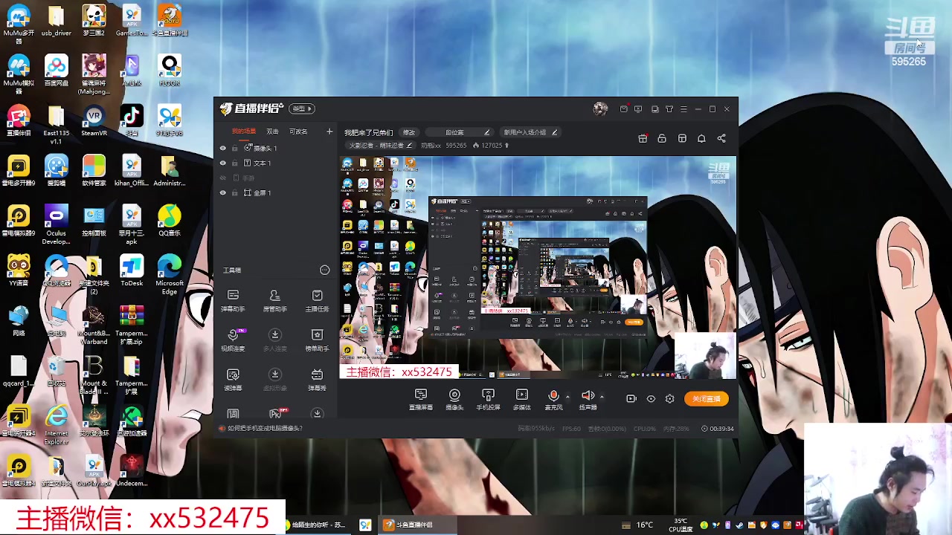Open the usb_driver folder on desktop
Screen dimensions: 952x535
(x=57, y=21)
